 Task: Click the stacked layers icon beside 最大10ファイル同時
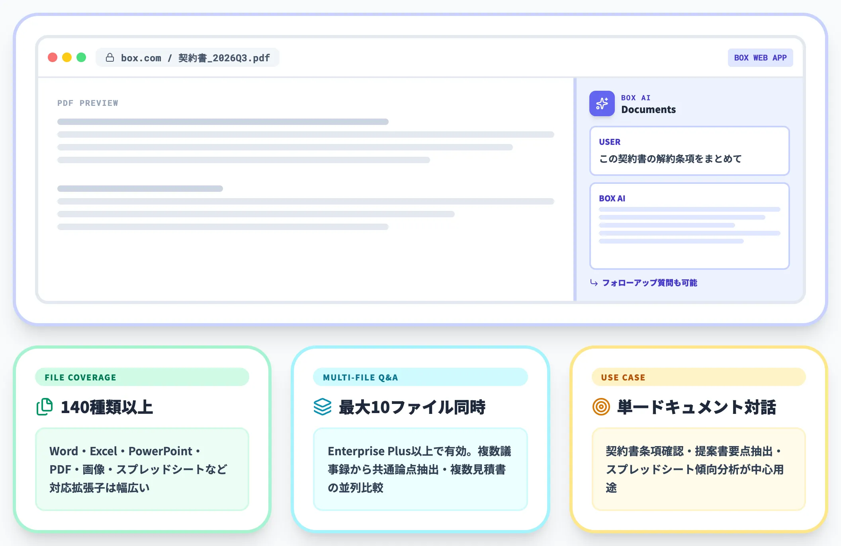pyautogui.click(x=323, y=407)
